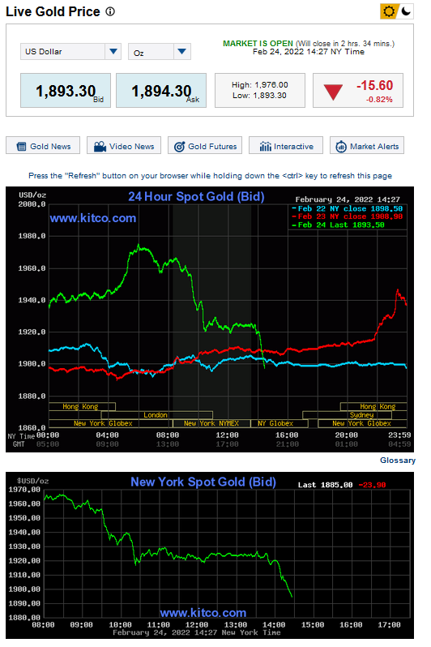Click the newspaper icon on Gold News

pyautogui.click(x=21, y=147)
